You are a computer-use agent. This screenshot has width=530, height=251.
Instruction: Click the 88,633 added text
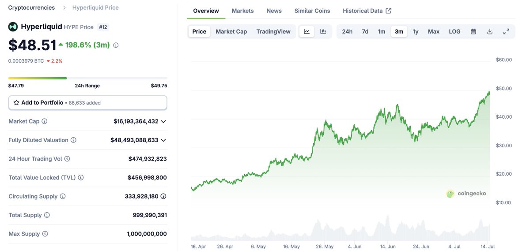click(x=85, y=103)
